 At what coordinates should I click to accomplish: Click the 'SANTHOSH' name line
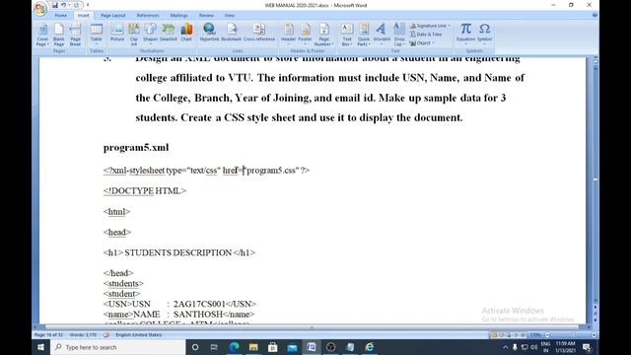(179, 314)
